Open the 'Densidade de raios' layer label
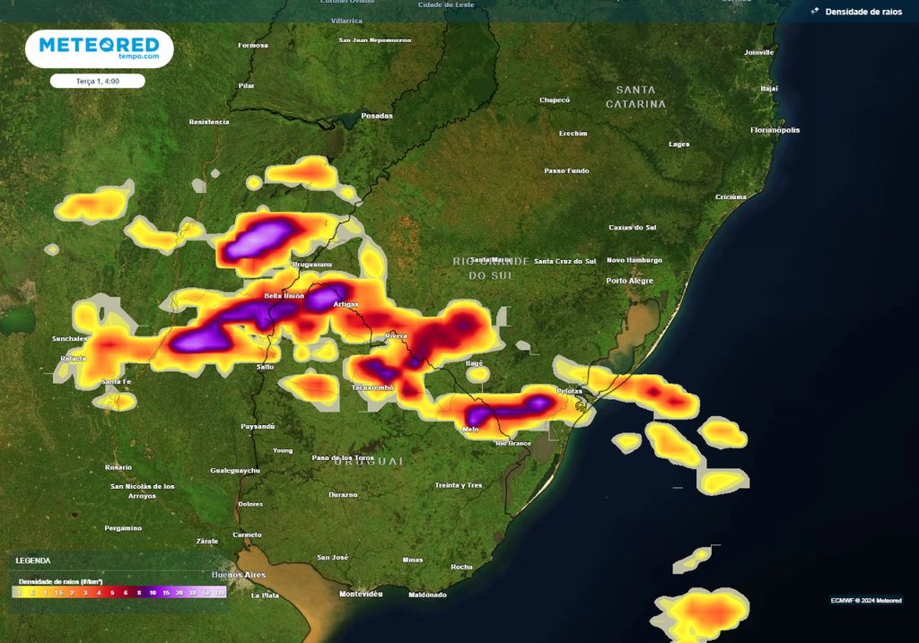Image resolution: width=919 pixels, height=643 pixels. (863, 12)
